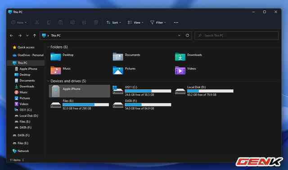288x170 pixels.
Task: Select the Desktop folder icon
Action: tap(55, 57)
